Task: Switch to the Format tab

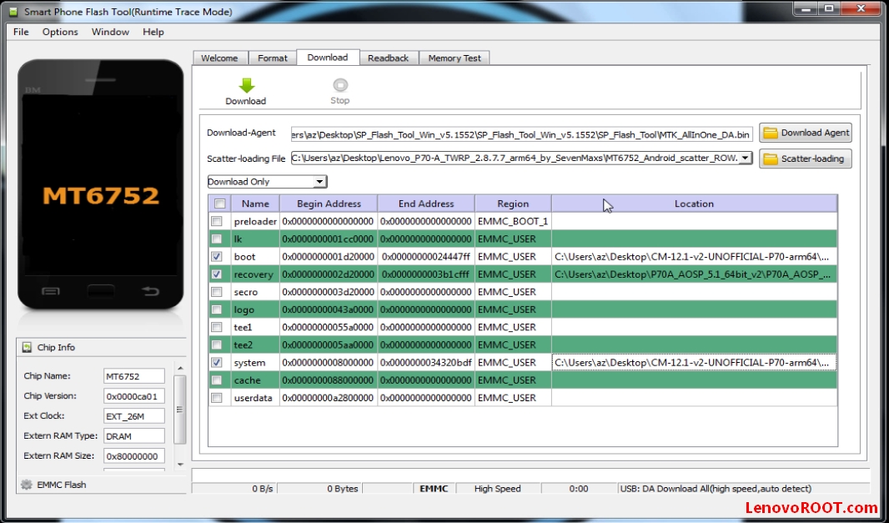Action: (x=272, y=58)
